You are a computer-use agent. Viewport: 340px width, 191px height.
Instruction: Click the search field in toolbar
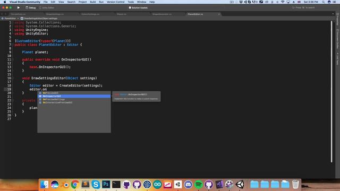[304, 7]
